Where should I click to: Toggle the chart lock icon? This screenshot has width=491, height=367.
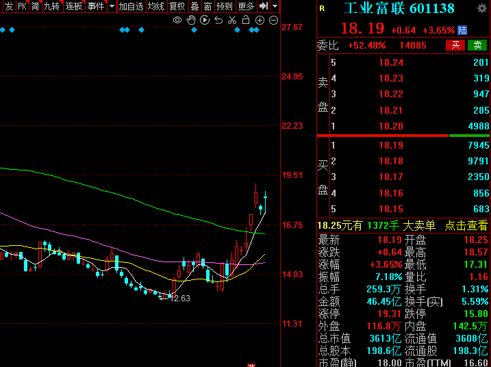tap(246, 20)
